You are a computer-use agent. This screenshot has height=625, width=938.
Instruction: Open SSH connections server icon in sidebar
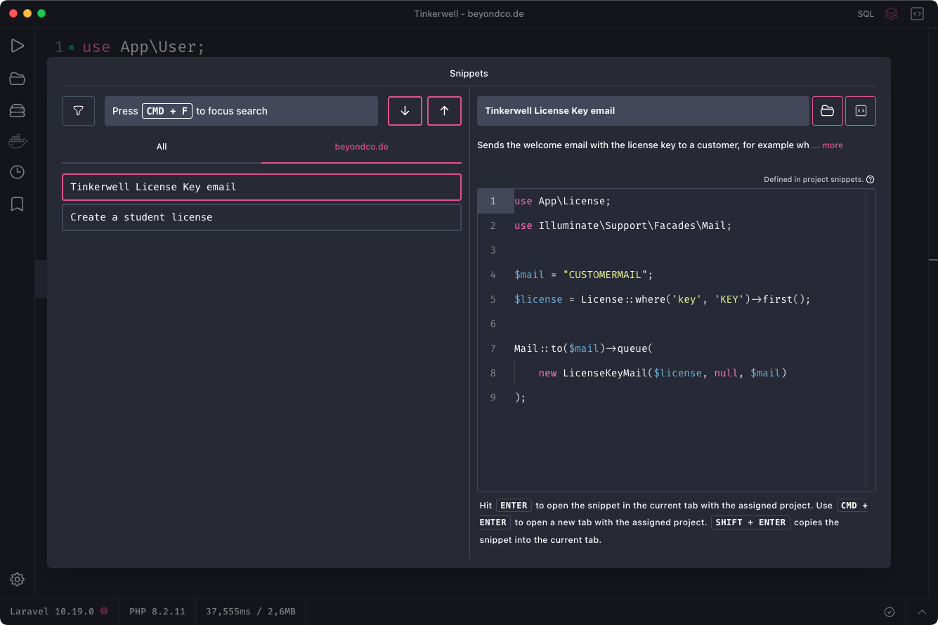[18, 110]
